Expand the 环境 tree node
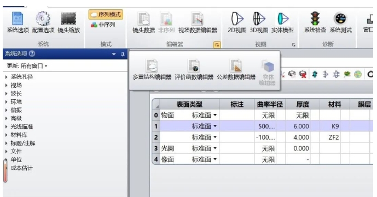377x197 pixels. click(x=7, y=102)
